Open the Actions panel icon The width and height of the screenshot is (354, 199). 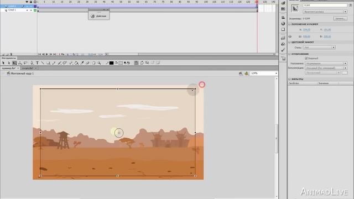[x=93, y=16]
